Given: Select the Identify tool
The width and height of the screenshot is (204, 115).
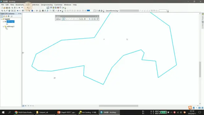Looking at the screenshot, I should click(x=32, y=11).
